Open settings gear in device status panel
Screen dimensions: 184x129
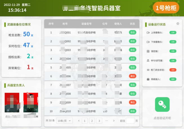pyautogui.click(x=178, y=24)
